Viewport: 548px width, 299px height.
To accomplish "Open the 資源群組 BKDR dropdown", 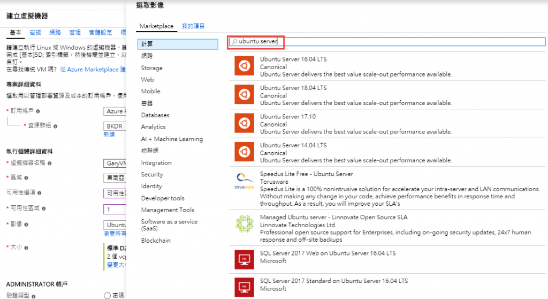I will pos(115,126).
